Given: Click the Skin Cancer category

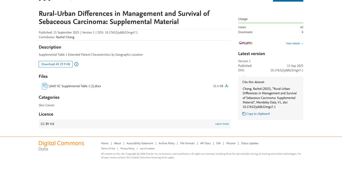Looking at the screenshot, I should pos(46,105).
